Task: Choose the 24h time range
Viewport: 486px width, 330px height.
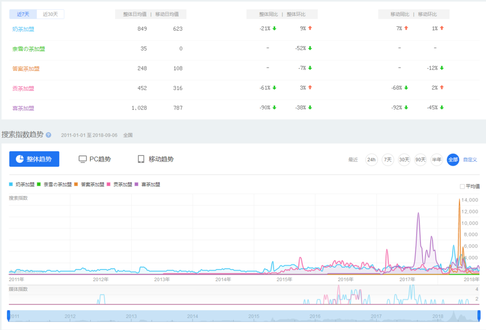Action: click(371, 159)
